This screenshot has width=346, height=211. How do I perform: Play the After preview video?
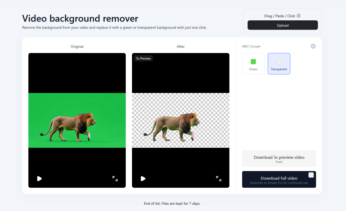[x=143, y=178]
